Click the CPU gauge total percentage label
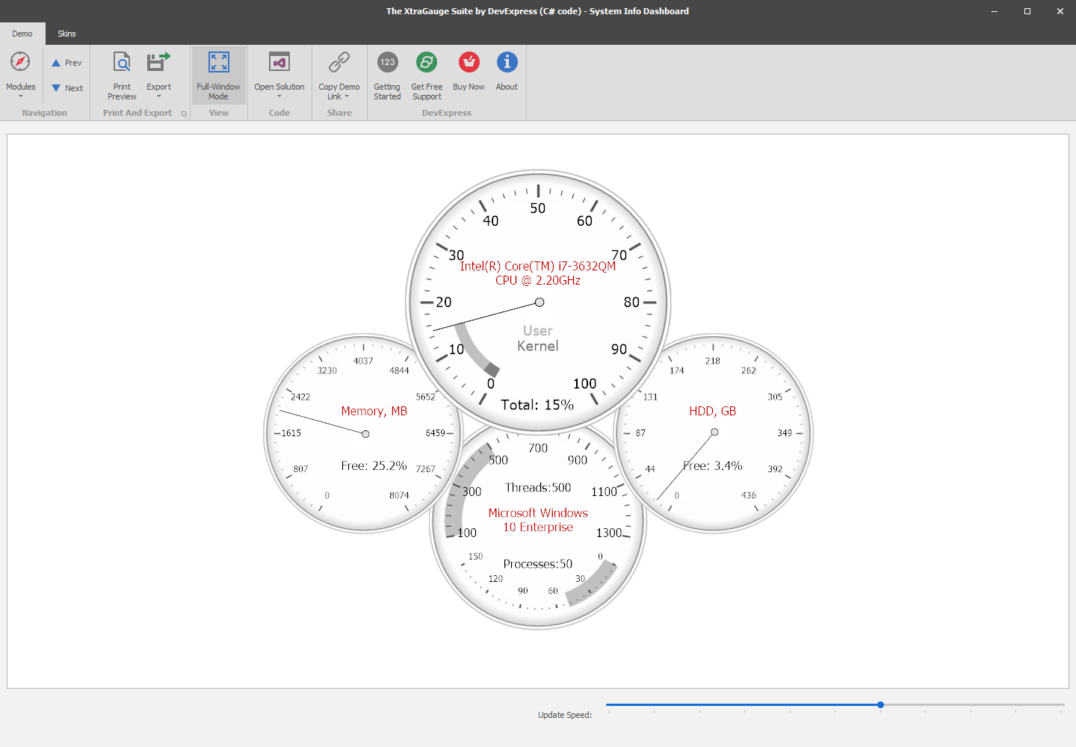The height and width of the screenshot is (747, 1076). 537,404
